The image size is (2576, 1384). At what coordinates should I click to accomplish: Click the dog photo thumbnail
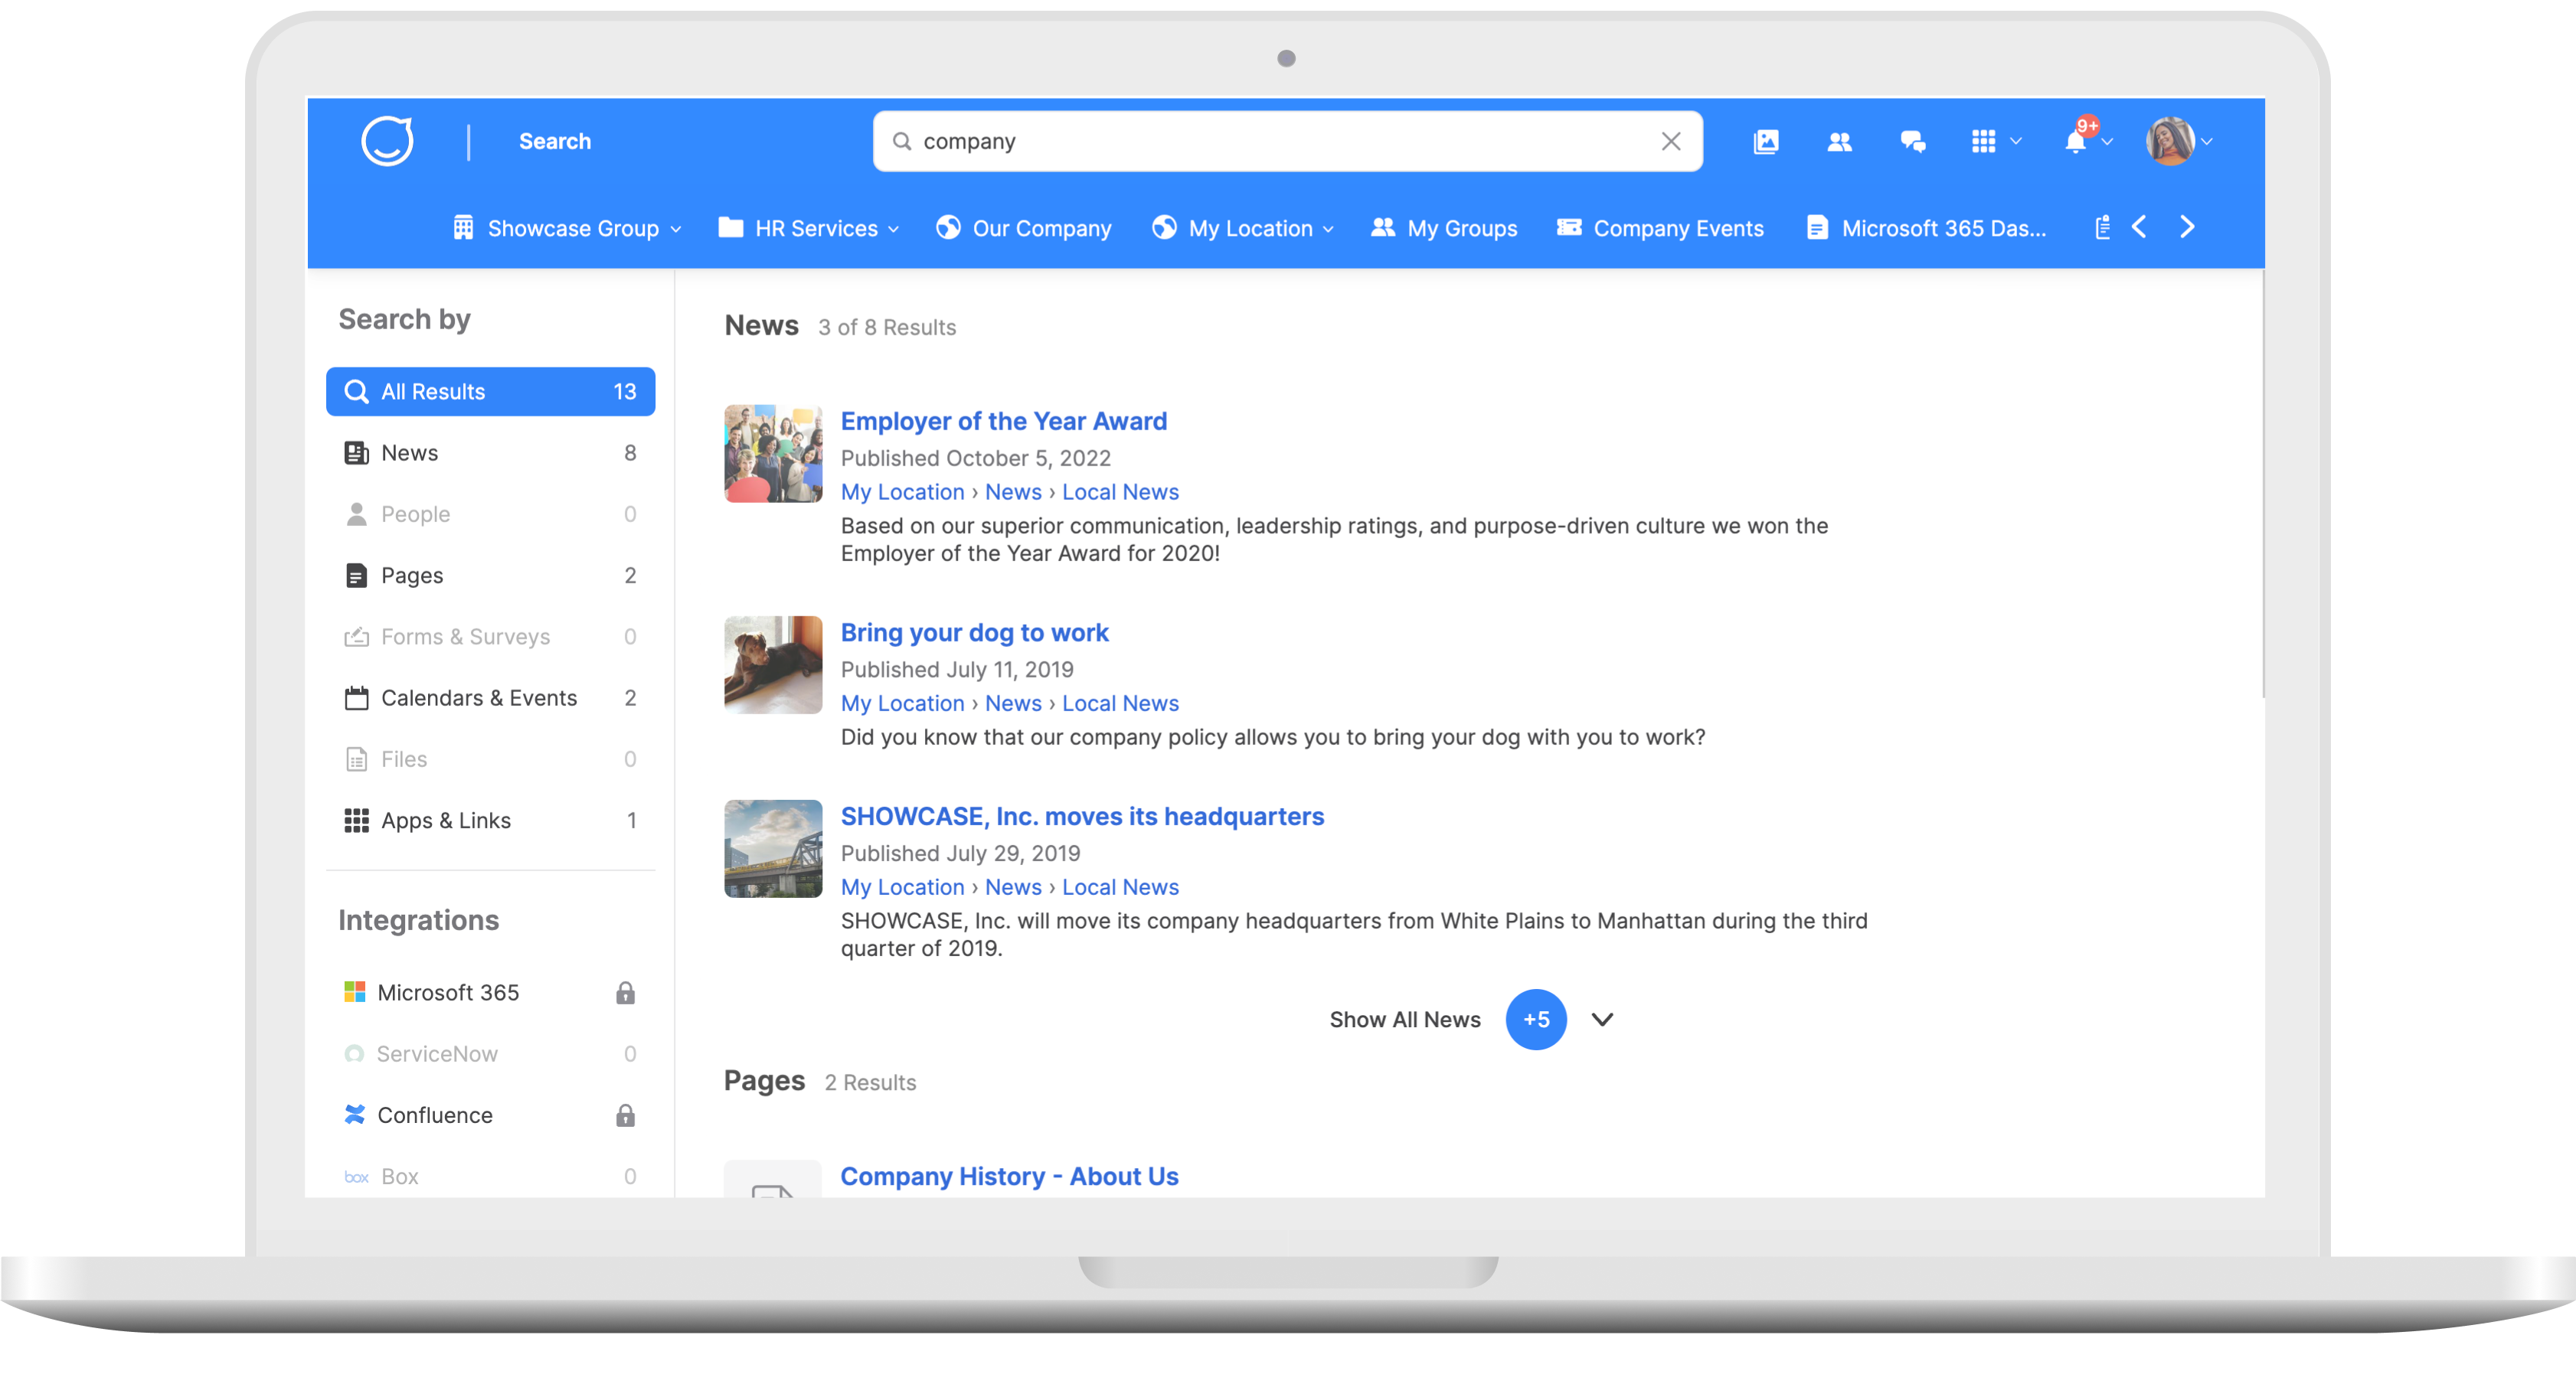click(x=773, y=664)
